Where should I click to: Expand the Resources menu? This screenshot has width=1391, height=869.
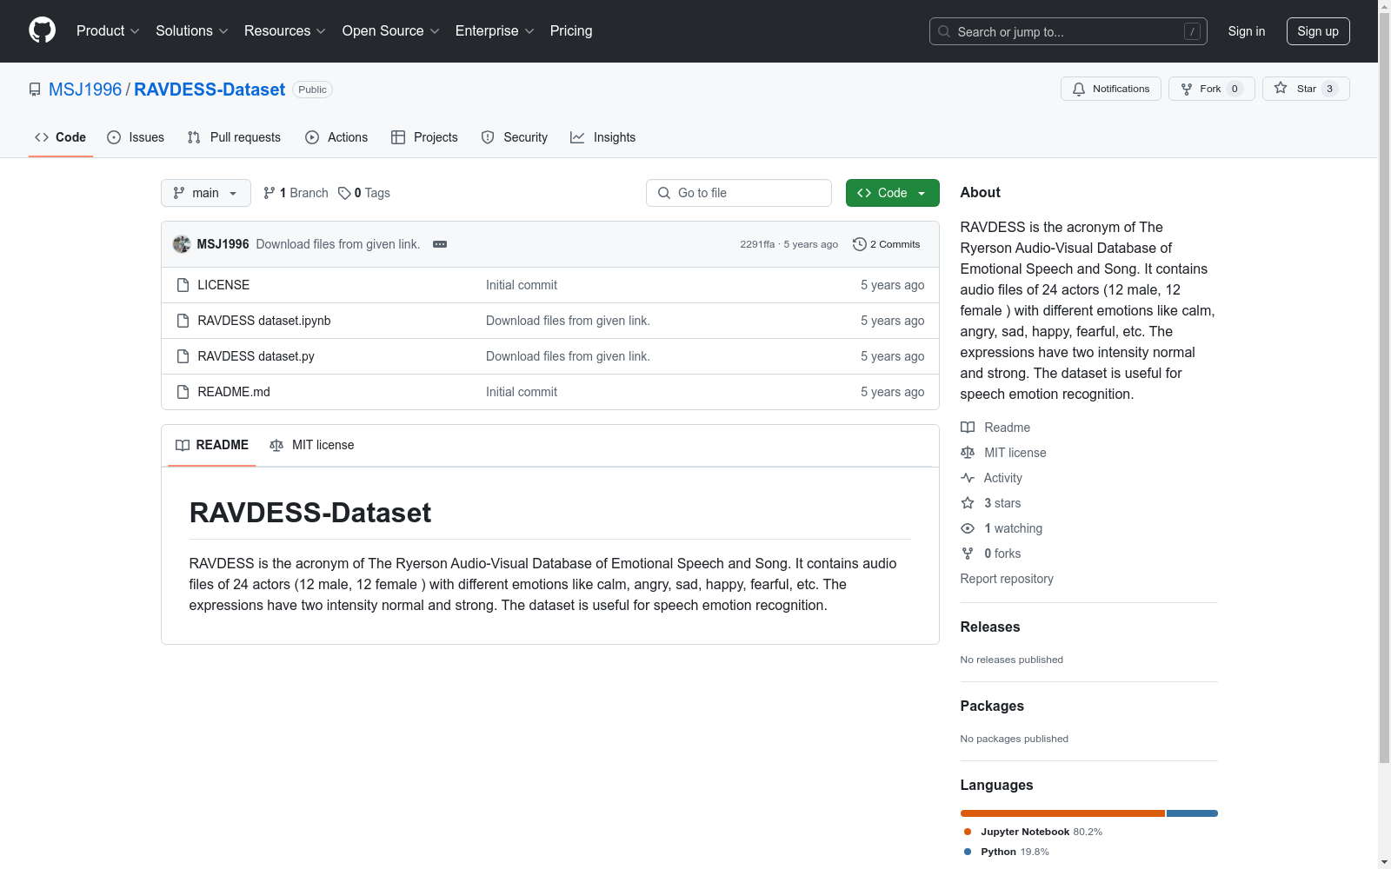tap(285, 30)
